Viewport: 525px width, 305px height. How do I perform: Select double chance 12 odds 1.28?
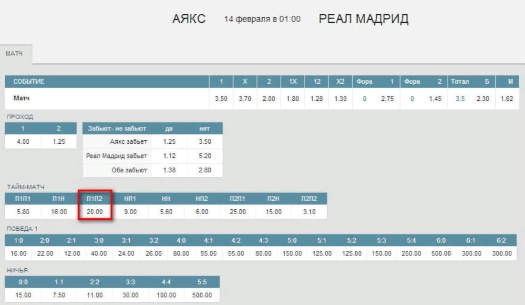pos(317,99)
